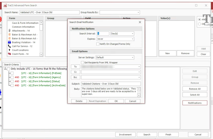Click the Bcc address book button

point(75,77)
